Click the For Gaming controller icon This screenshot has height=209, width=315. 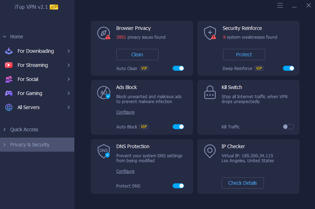[x=9, y=93]
